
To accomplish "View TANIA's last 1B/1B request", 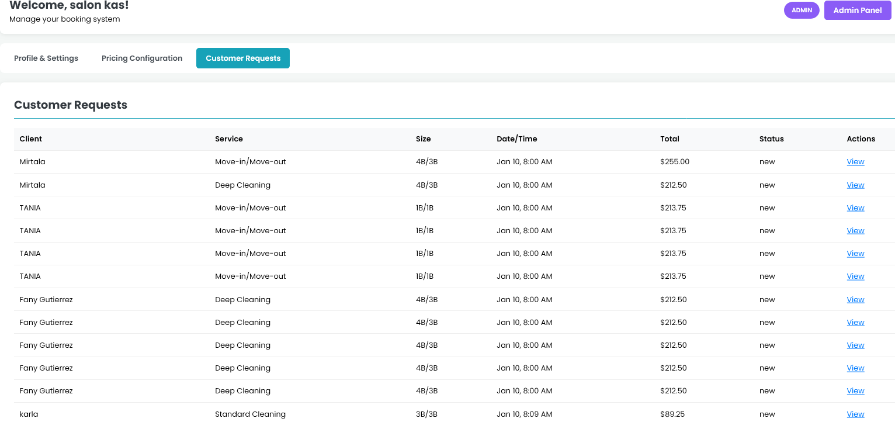I will pyautogui.click(x=855, y=276).
